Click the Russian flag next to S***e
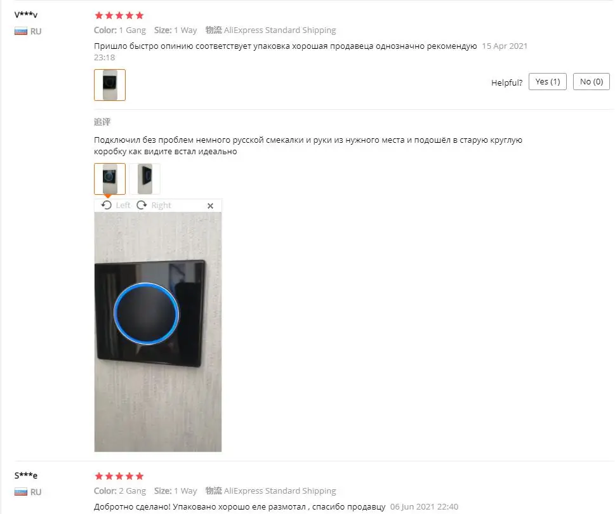The width and height of the screenshot is (615, 514). [x=21, y=492]
